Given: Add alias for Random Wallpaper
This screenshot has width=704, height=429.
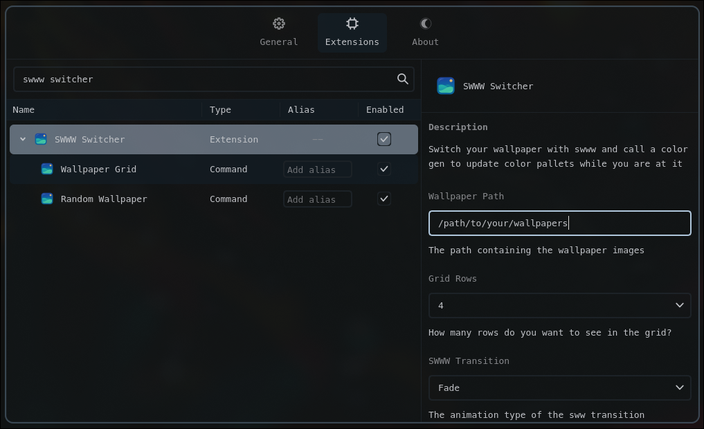Looking at the screenshot, I should coord(318,199).
